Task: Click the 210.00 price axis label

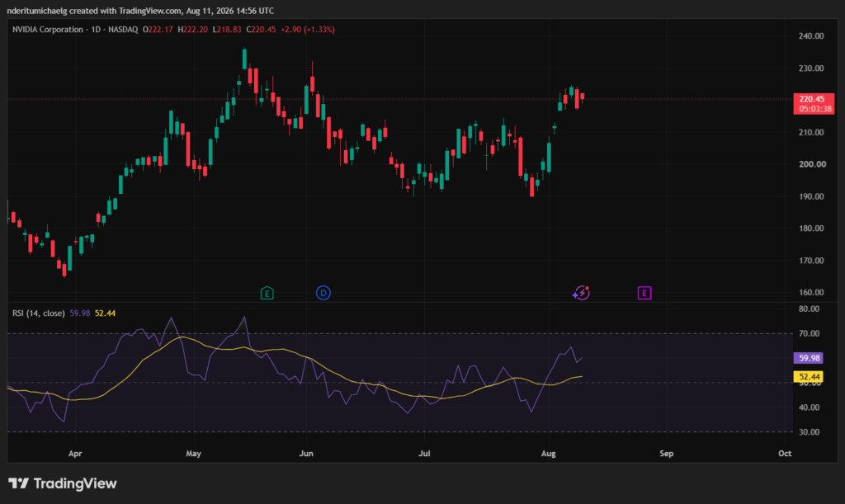Action: tap(811, 133)
